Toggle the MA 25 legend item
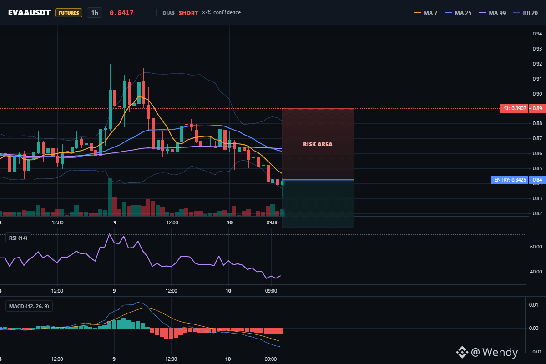The height and width of the screenshot is (364, 546). click(458, 13)
